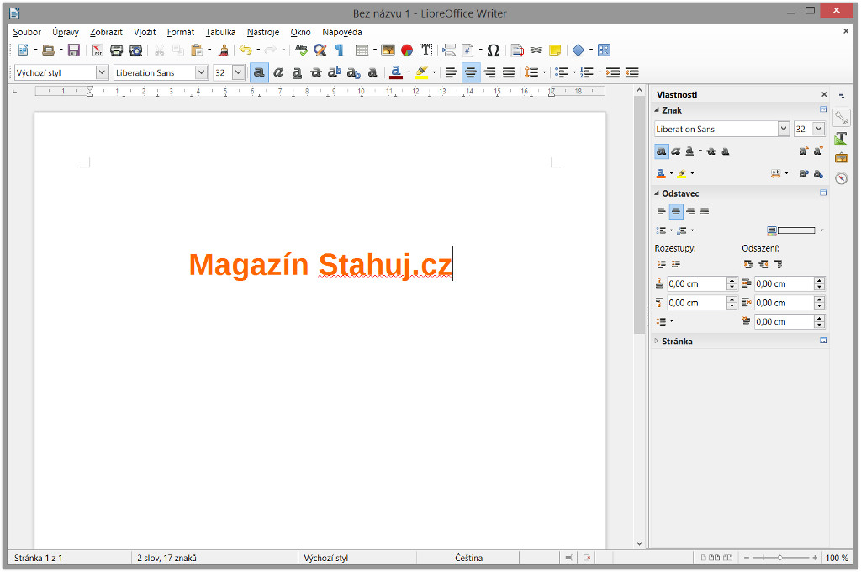The height and width of the screenshot is (572, 861).
Task: Export the document directly as PDF
Action: [98, 50]
